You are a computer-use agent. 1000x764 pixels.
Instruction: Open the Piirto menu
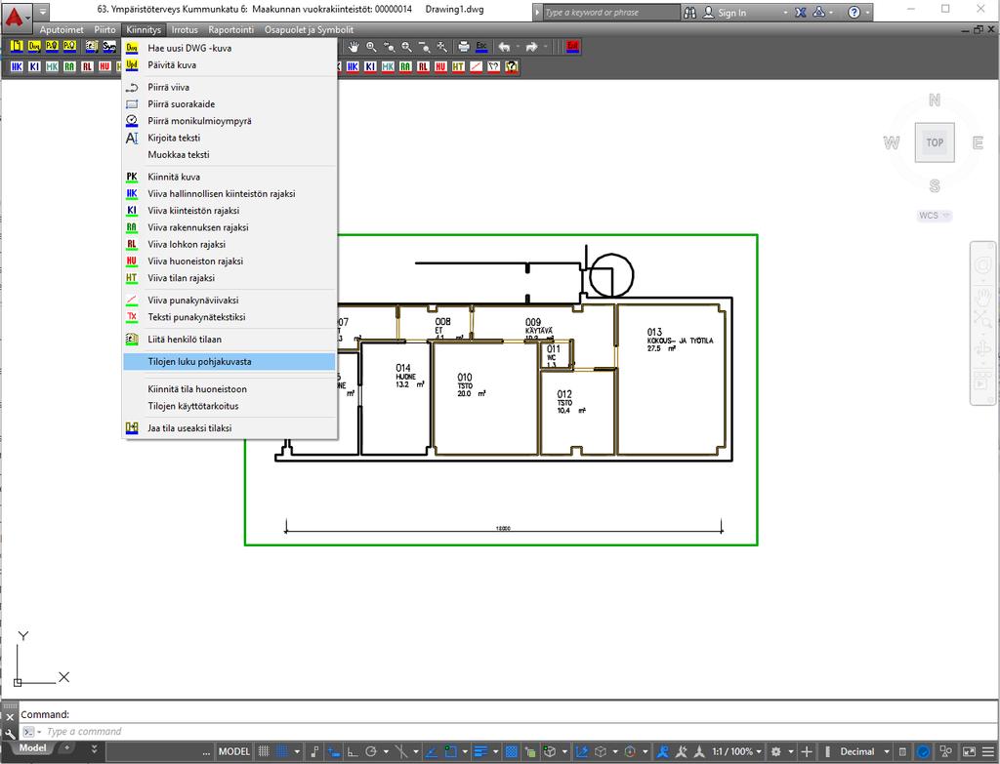tap(104, 29)
